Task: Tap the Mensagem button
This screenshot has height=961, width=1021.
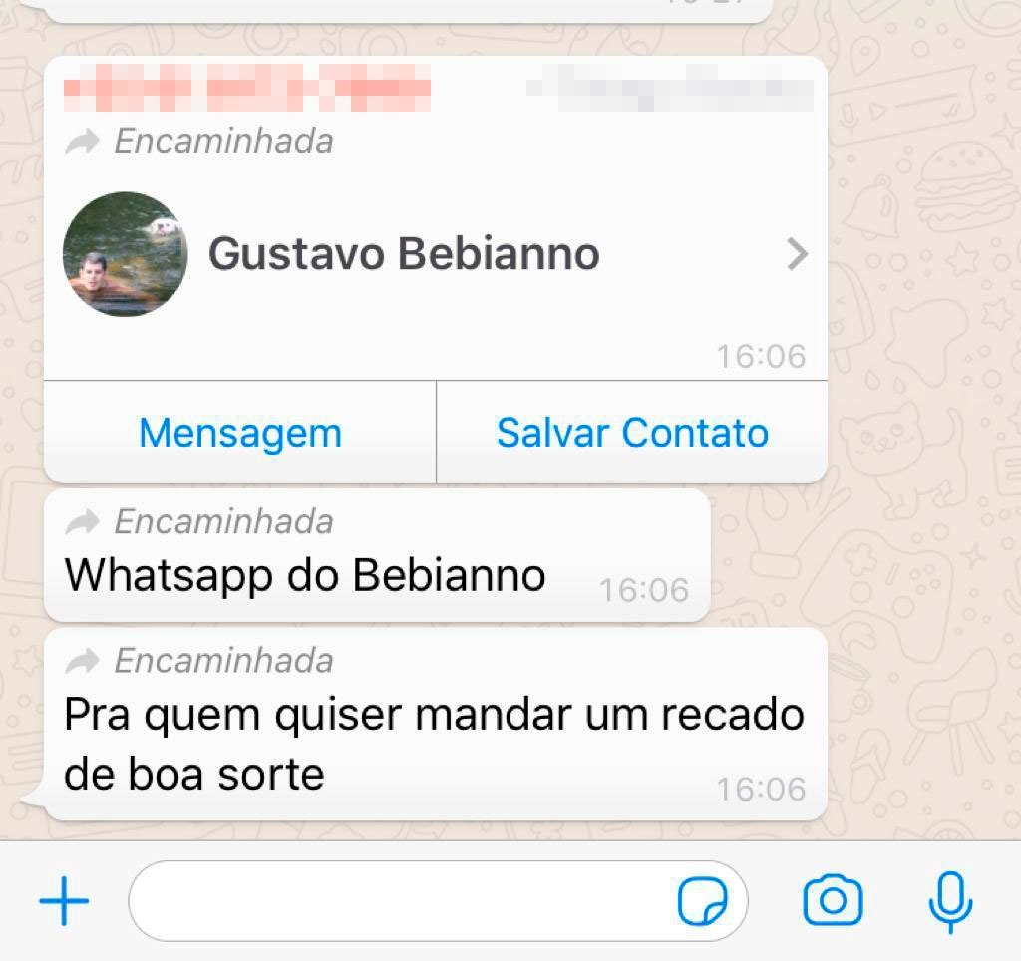Action: (x=240, y=433)
